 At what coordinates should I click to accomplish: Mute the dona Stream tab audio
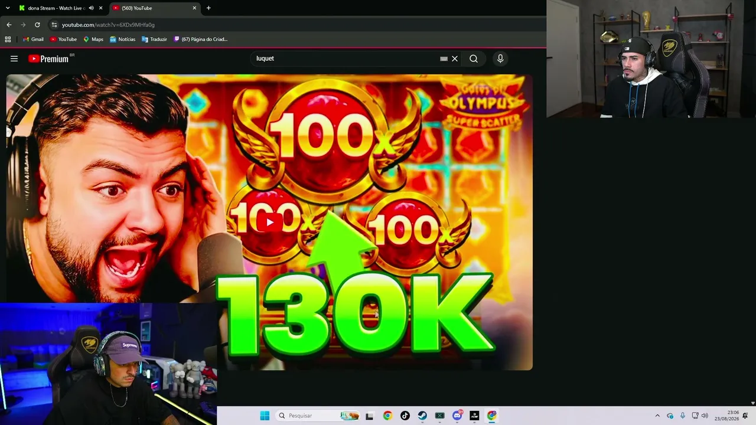pos(91,8)
